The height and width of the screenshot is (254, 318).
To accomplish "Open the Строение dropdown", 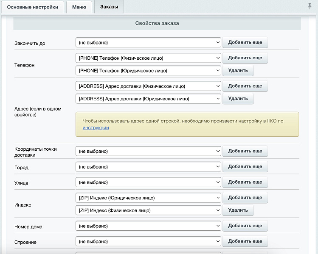I will [148, 241].
